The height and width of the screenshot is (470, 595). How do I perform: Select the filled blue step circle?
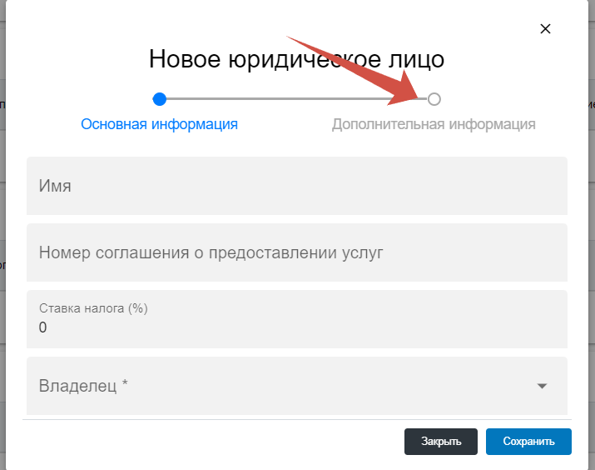click(160, 99)
